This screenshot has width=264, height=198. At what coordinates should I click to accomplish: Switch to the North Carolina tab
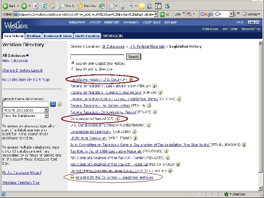87,36
